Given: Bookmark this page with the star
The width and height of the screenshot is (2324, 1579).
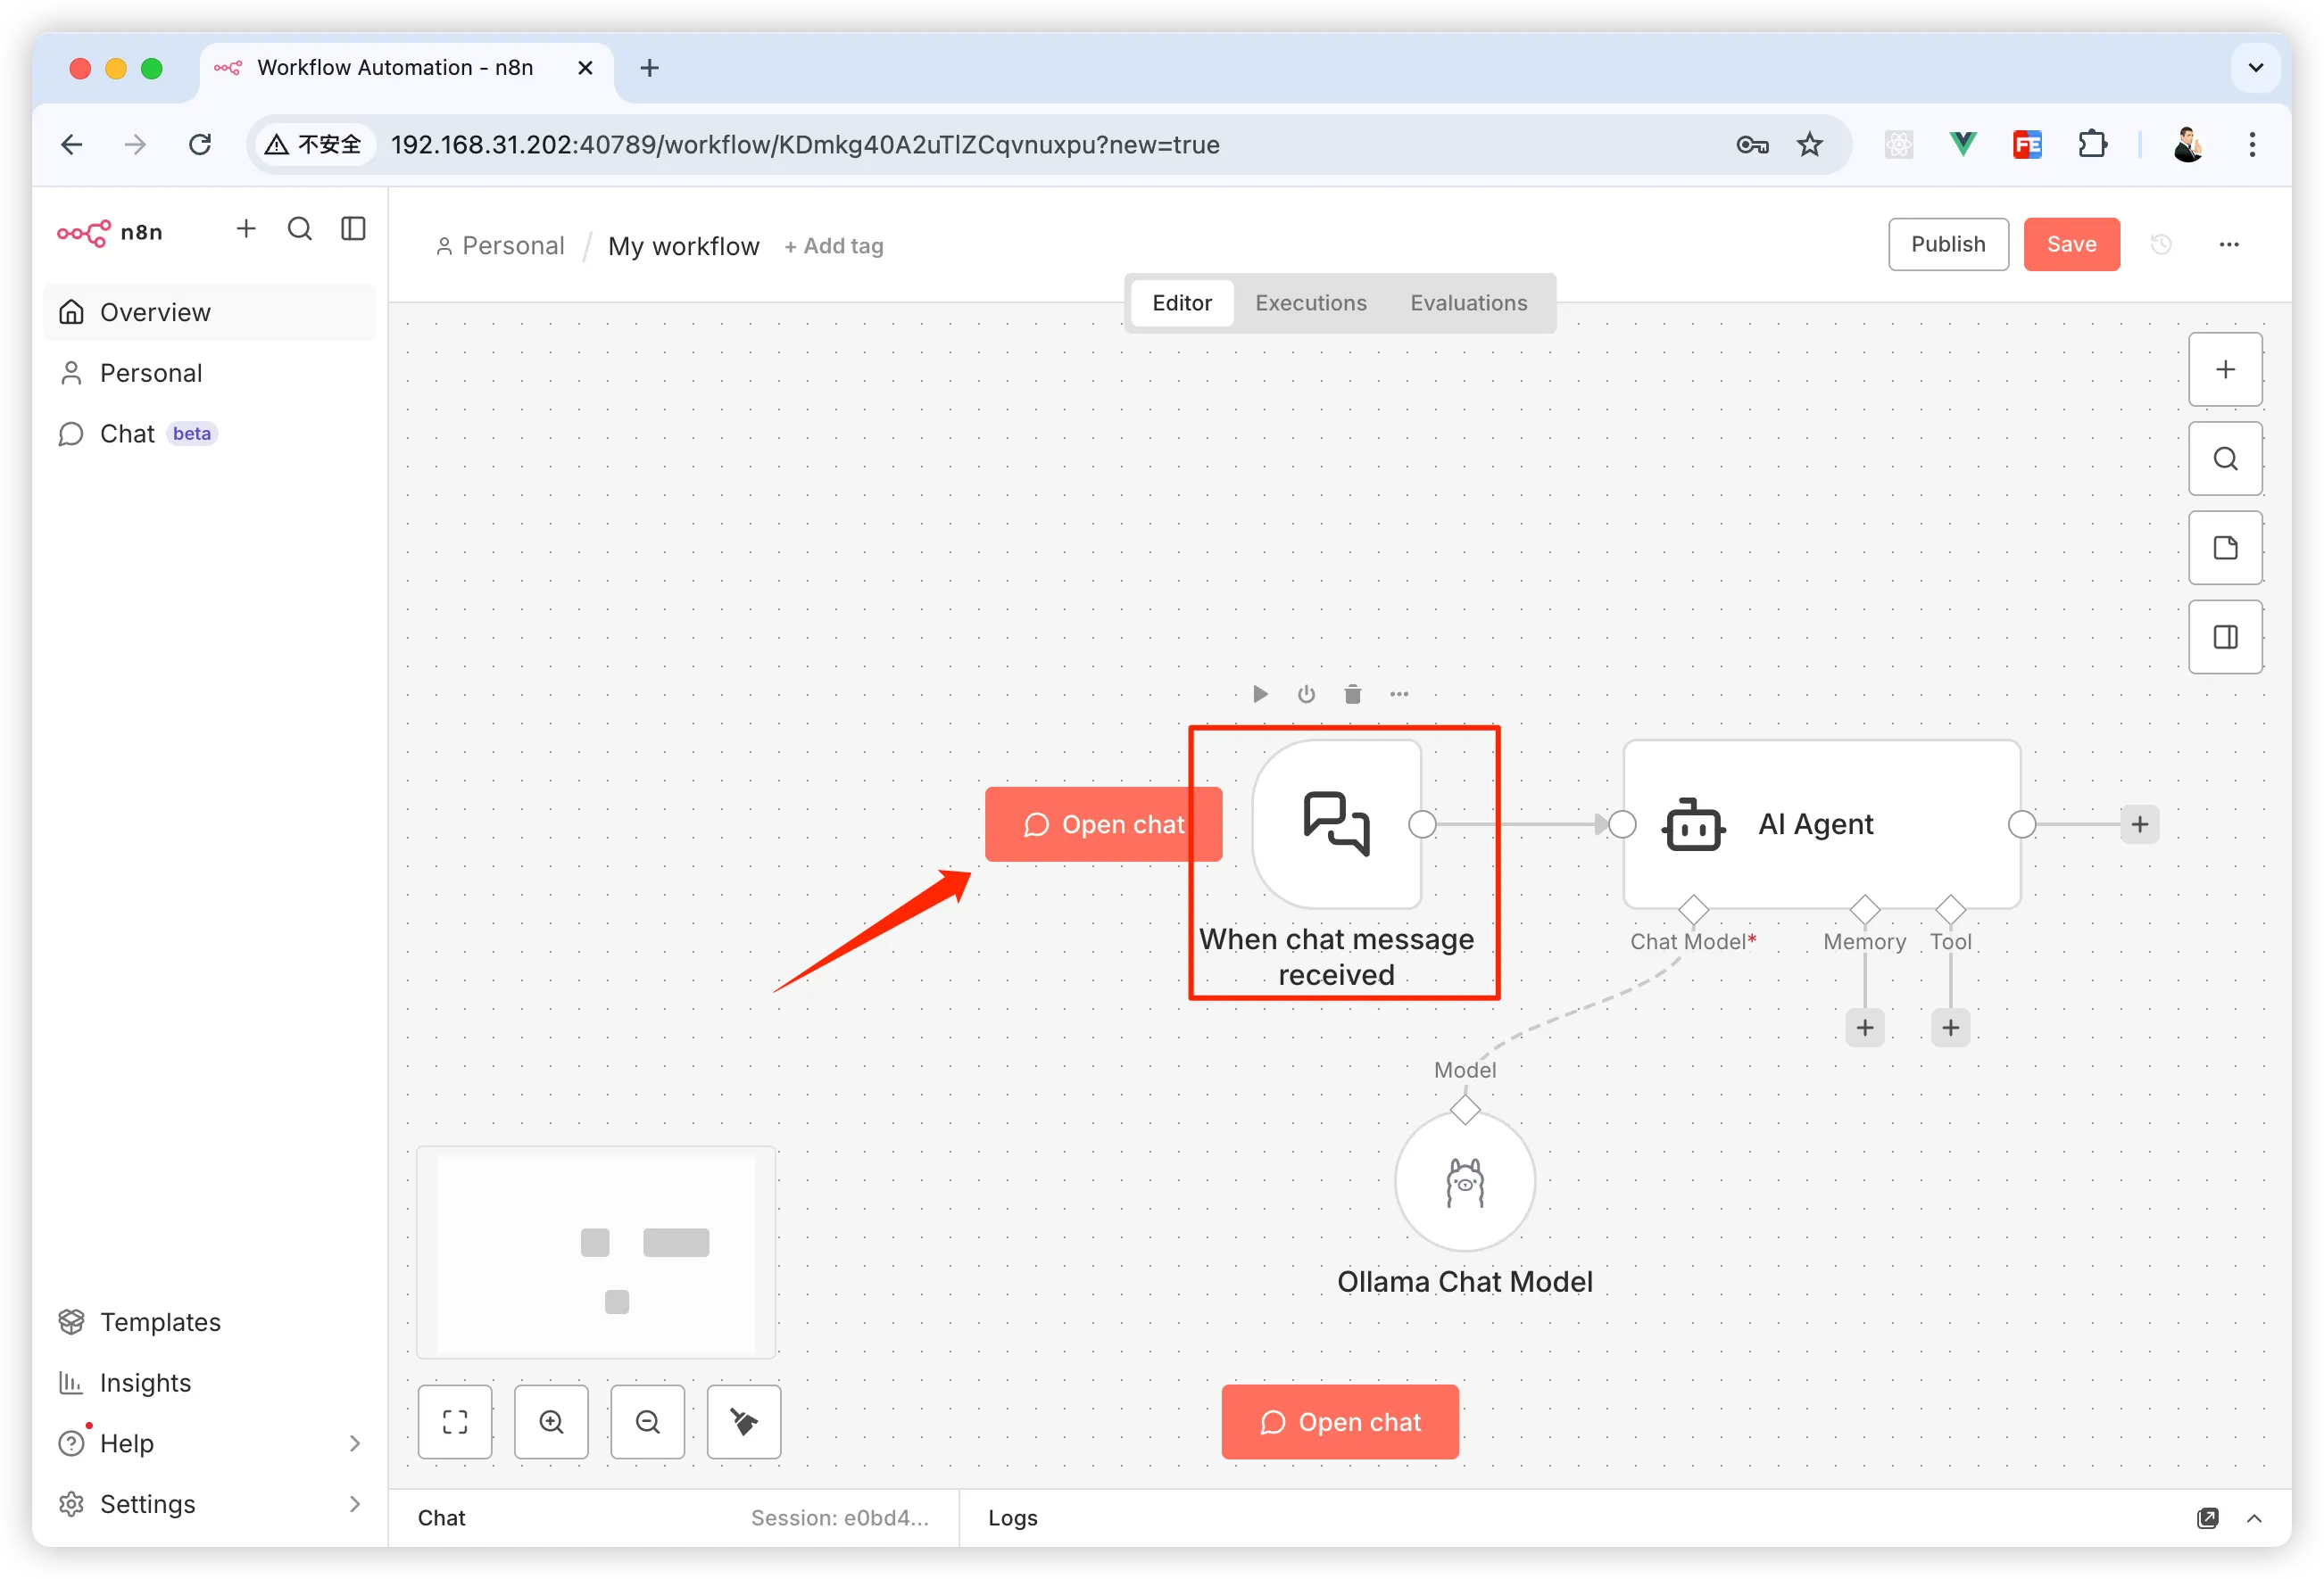Looking at the screenshot, I should (1810, 145).
